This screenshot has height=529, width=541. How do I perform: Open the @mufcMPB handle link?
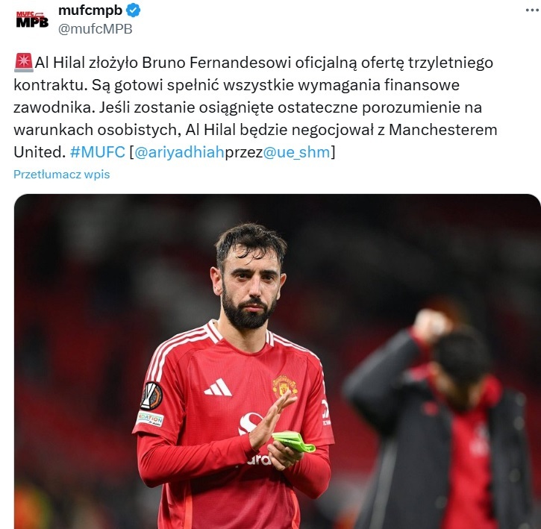(96, 29)
